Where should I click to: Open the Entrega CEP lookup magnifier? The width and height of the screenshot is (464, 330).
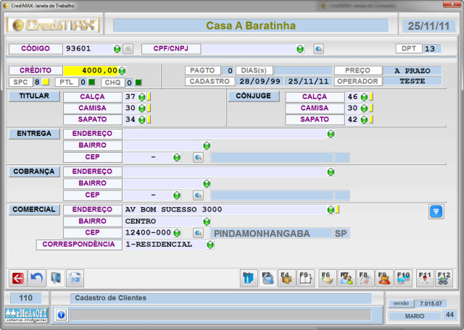click(x=198, y=157)
